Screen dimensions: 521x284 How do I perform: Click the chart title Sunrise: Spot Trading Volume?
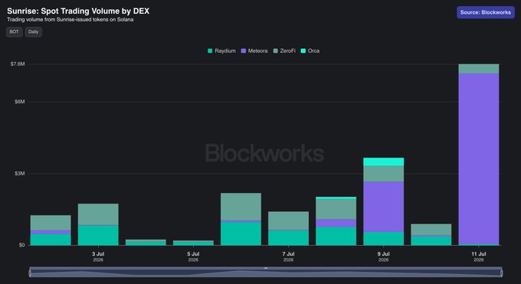coord(78,11)
